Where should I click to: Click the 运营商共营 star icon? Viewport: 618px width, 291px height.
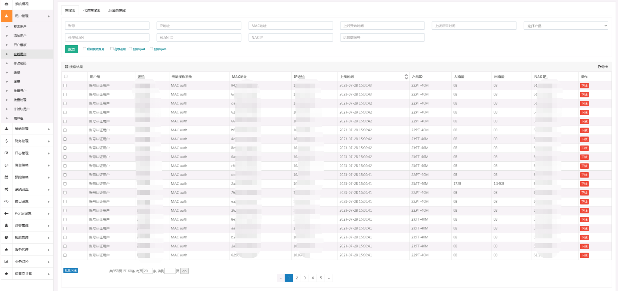(6, 274)
